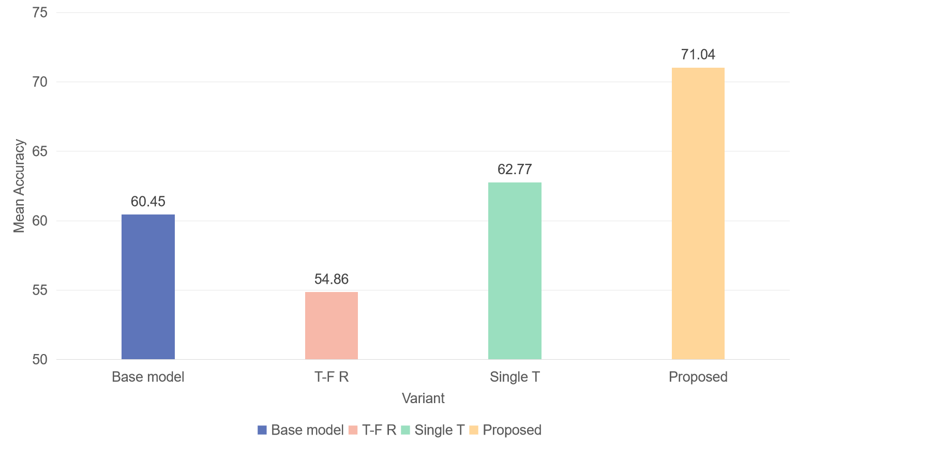Click the 54.86 data label
932x461 pixels.
click(332, 279)
